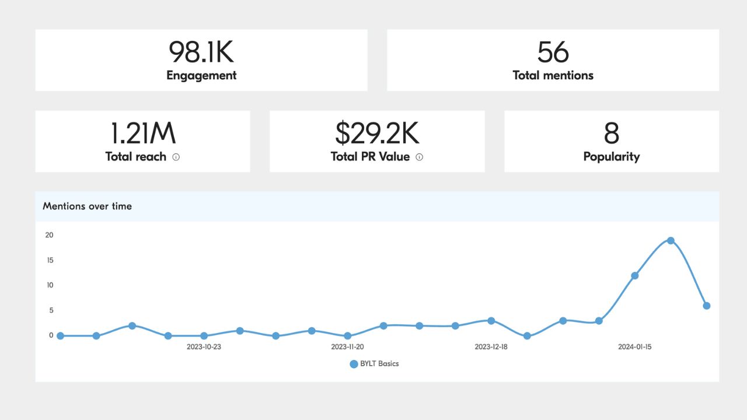Click the Mentions over time header
This screenshot has width=747, height=420.
coord(87,206)
